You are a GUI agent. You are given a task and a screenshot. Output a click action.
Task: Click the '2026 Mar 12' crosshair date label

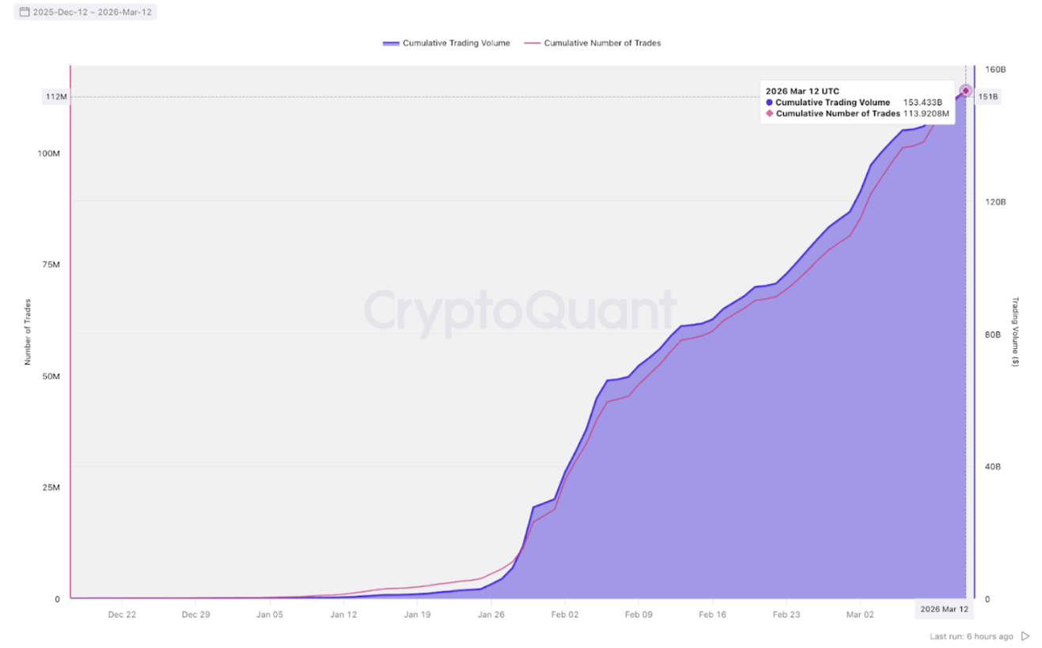[x=944, y=609]
